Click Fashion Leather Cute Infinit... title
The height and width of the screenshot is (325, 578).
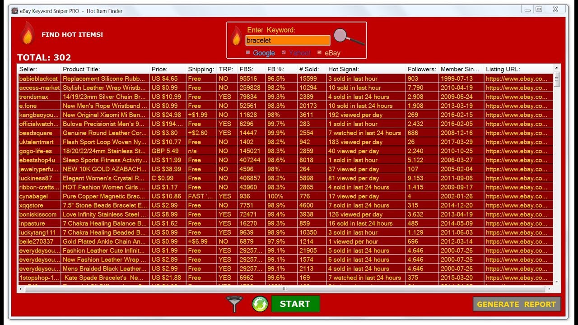[105, 250]
